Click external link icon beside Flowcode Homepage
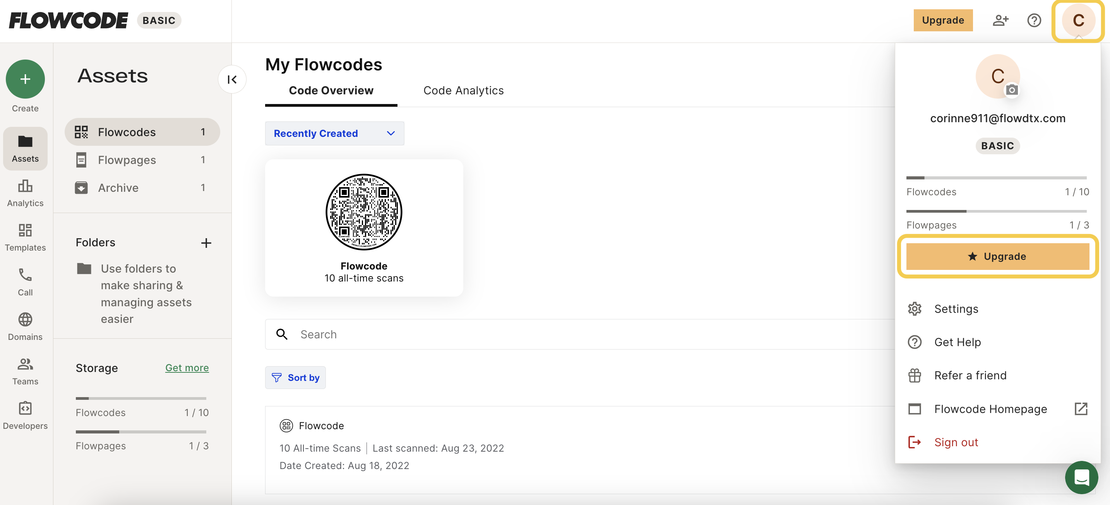1110x505 pixels. [1081, 409]
